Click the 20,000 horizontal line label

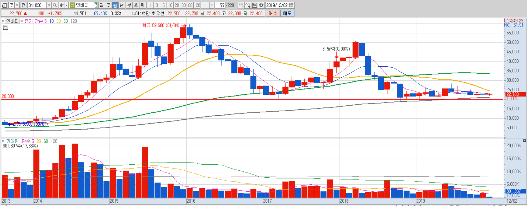coord(8,96)
